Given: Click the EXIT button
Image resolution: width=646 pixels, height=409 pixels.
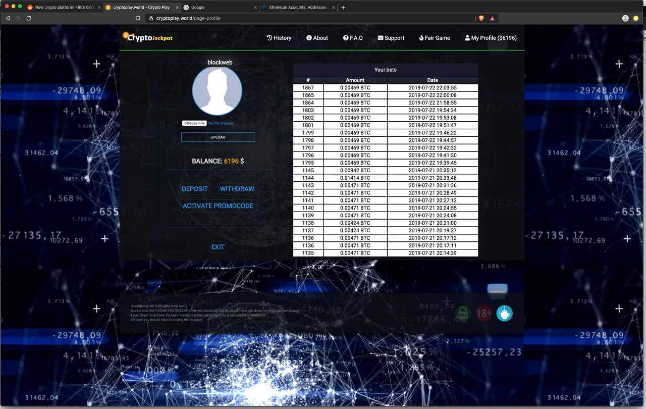Looking at the screenshot, I should click(x=218, y=247).
